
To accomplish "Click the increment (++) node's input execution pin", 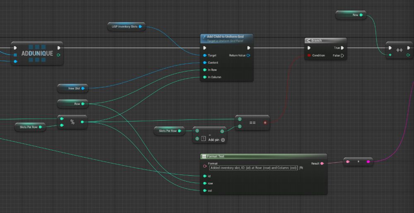I will (x=390, y=48).
